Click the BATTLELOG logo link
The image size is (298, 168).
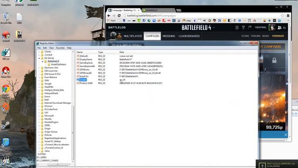click(x=117, y=28)
